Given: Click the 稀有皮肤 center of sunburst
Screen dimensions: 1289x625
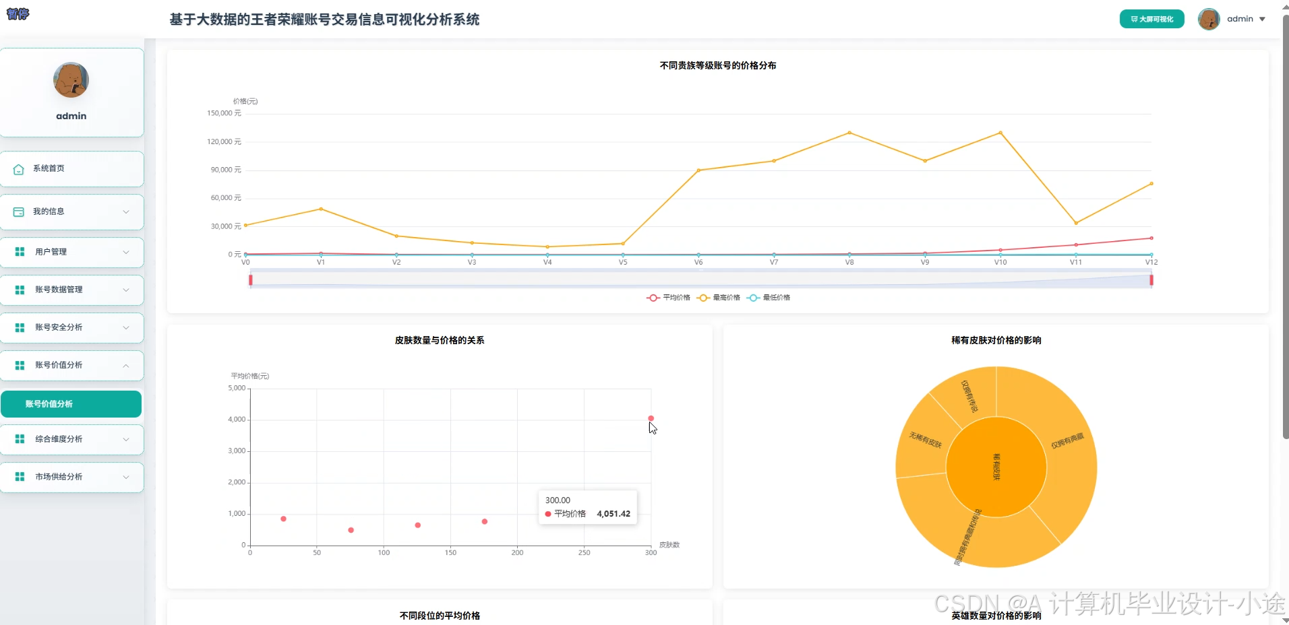Looking at the screenshot, I should (996, 467).
